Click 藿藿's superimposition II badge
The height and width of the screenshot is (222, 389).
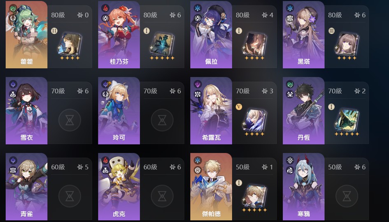coord(54,31)
